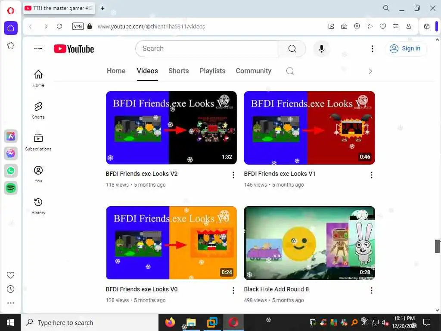Open sidebar three-dot more options

click(11, 303)
